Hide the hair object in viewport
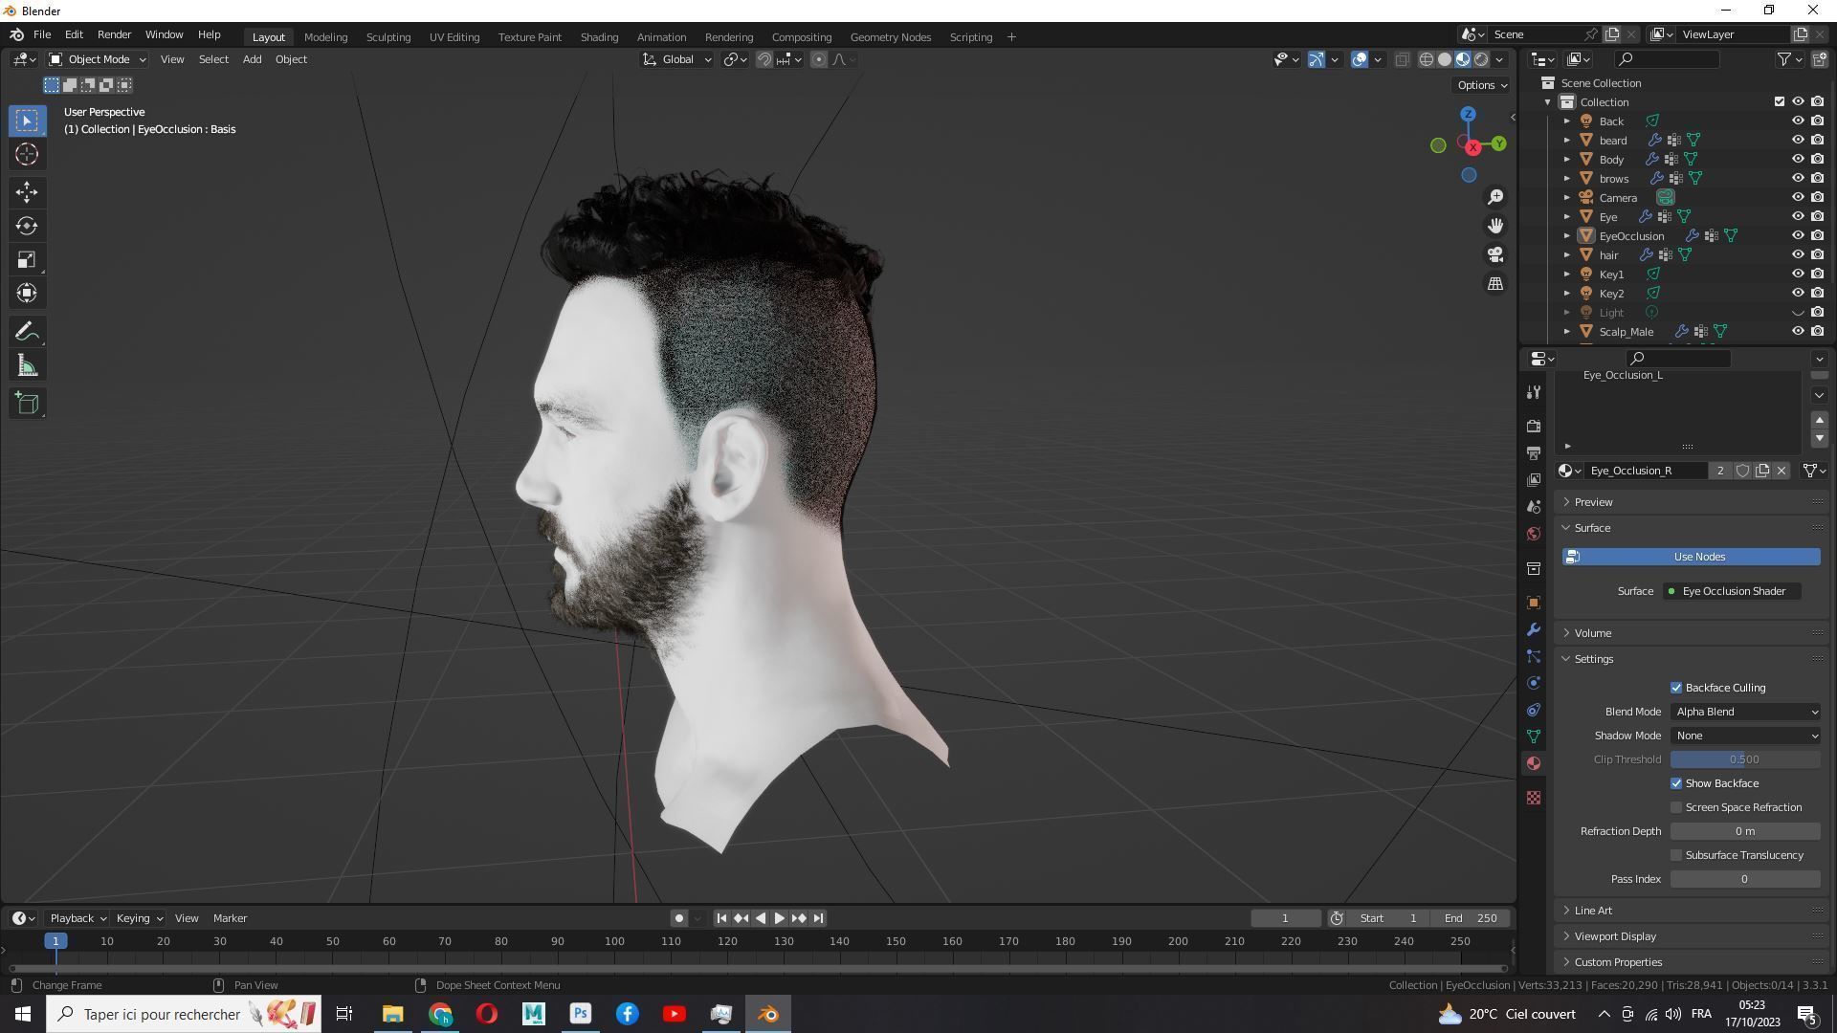The image size is (1837, 1033). pyautogui.click(x=1798, y=254)
